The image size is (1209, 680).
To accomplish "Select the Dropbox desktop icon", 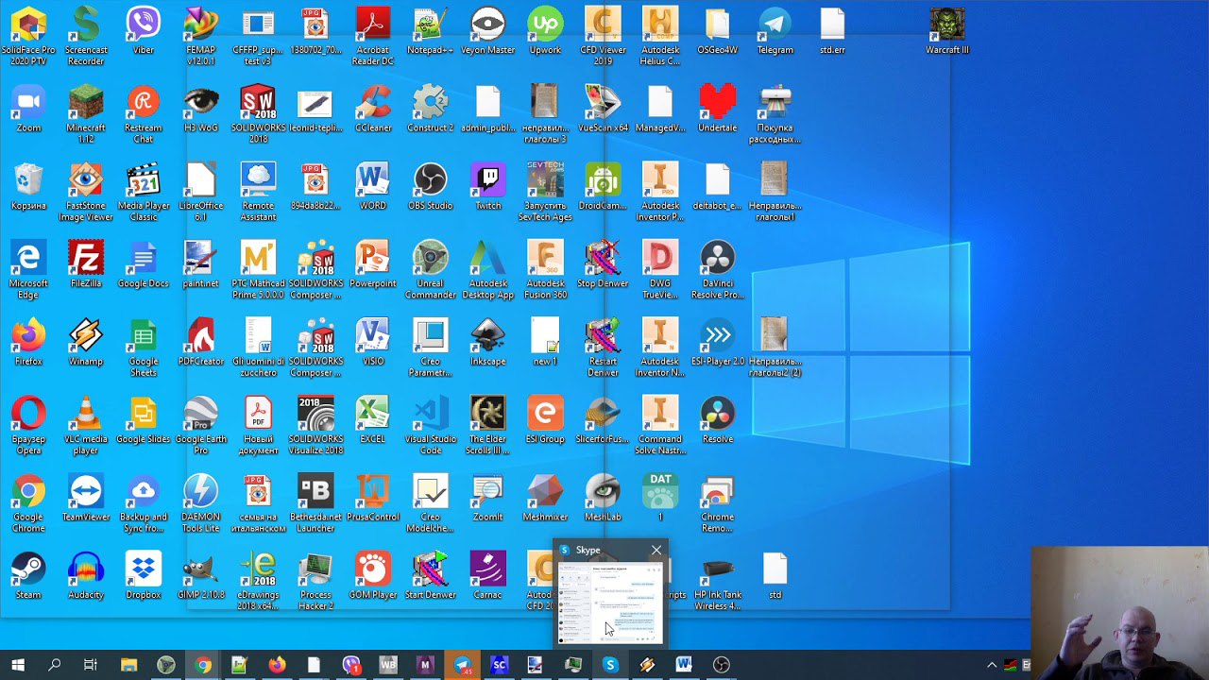I will [144, 576].
